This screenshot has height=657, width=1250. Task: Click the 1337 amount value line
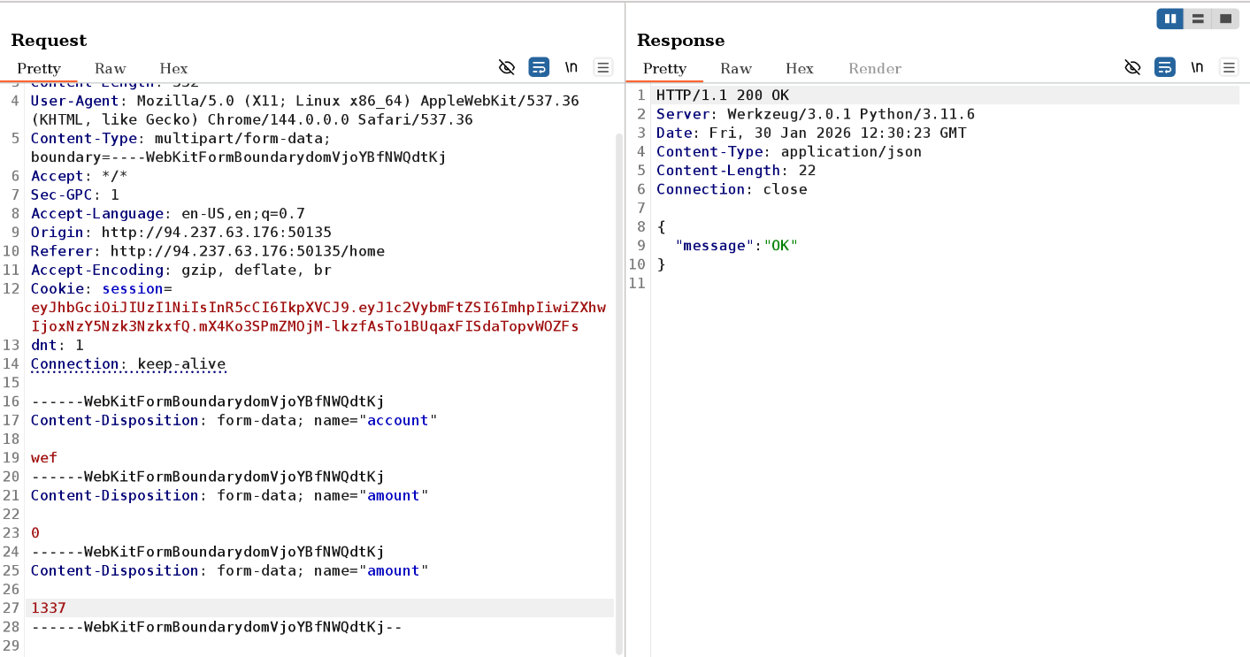[x=49, y=607]
